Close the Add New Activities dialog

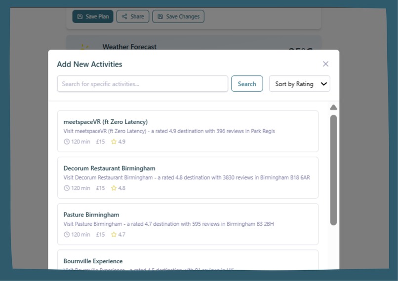pyautogui.click(x=326, y=64)
